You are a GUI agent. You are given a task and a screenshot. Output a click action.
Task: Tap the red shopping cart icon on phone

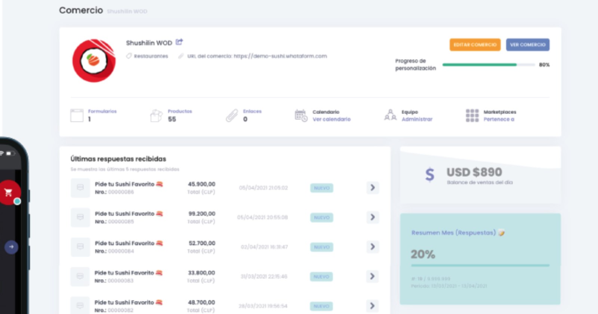(9, 193)
